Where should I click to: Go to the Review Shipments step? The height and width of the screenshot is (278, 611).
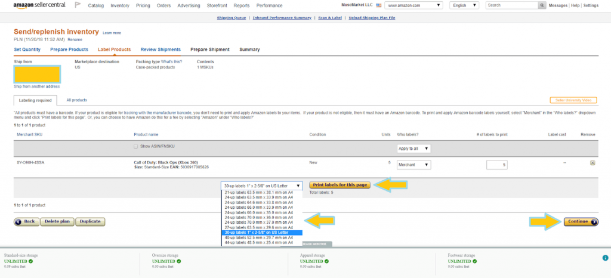(x=161, y=50)
